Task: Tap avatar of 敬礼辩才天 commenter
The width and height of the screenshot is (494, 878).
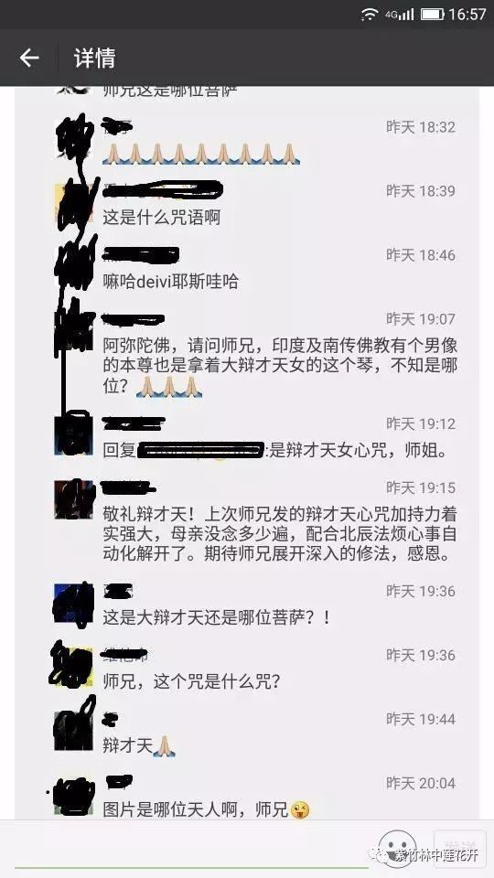Action: tap(73, 499)
